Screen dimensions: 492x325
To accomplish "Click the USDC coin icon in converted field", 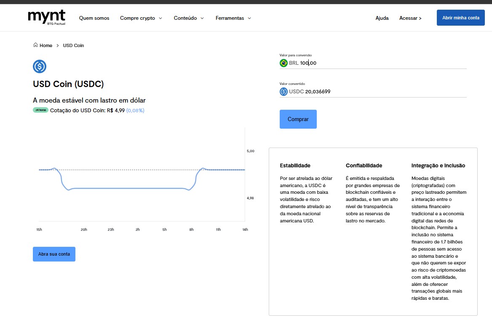I will [x=284, y=92].
